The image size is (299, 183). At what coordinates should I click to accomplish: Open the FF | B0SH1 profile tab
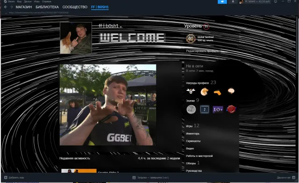(100, 7)
